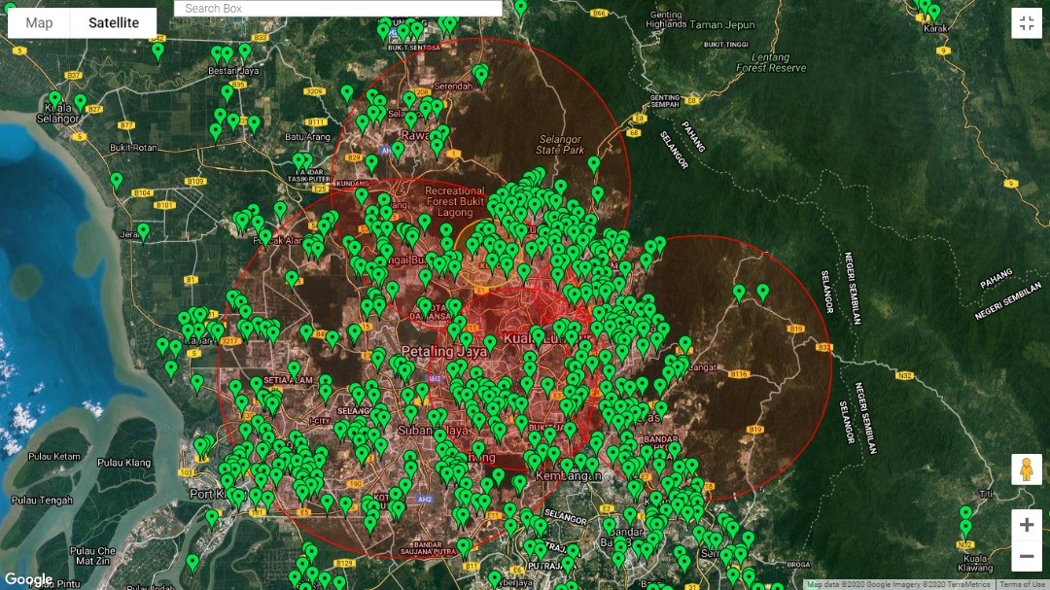
Task: Select the rightmost marker inside the eastern red circle
Action: coord(763,291)
